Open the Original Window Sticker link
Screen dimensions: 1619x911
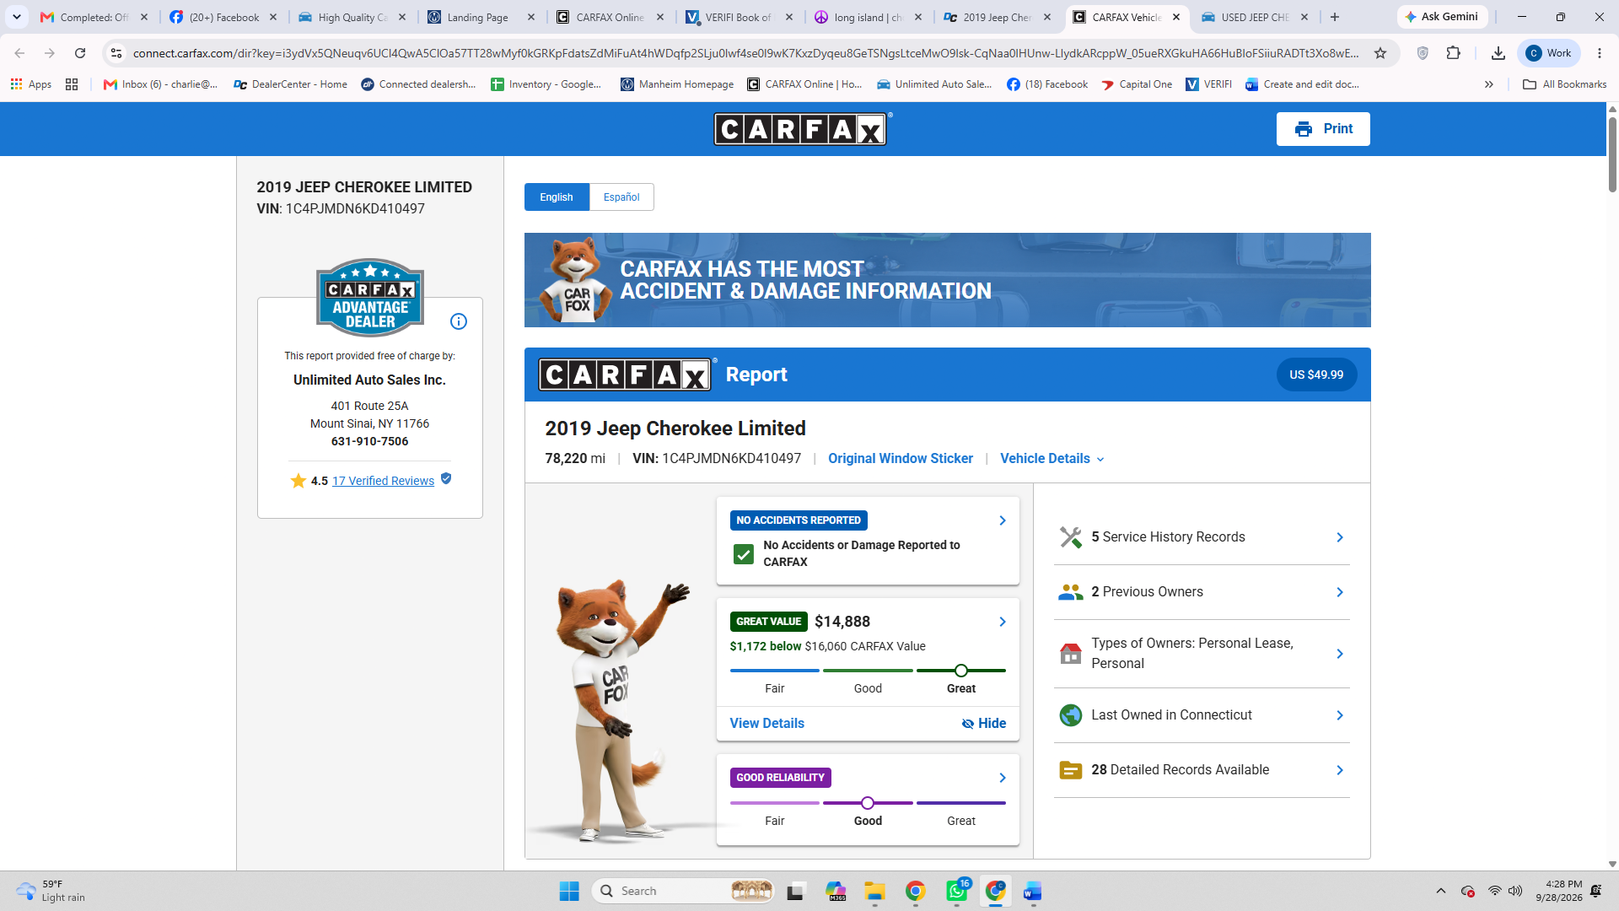click(x=901, y=459)
